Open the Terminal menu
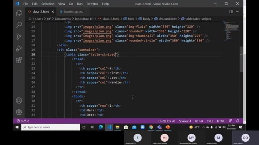This screenshot has width=259, height=145. tap(92, 4)
